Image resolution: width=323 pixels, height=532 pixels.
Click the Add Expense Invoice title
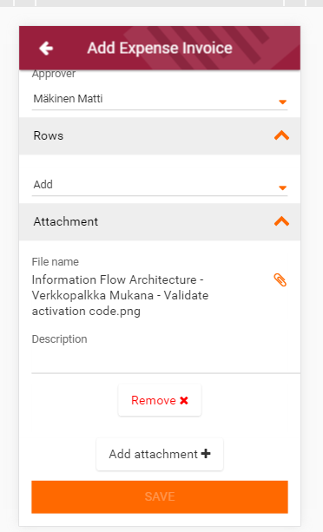point(160,48)
